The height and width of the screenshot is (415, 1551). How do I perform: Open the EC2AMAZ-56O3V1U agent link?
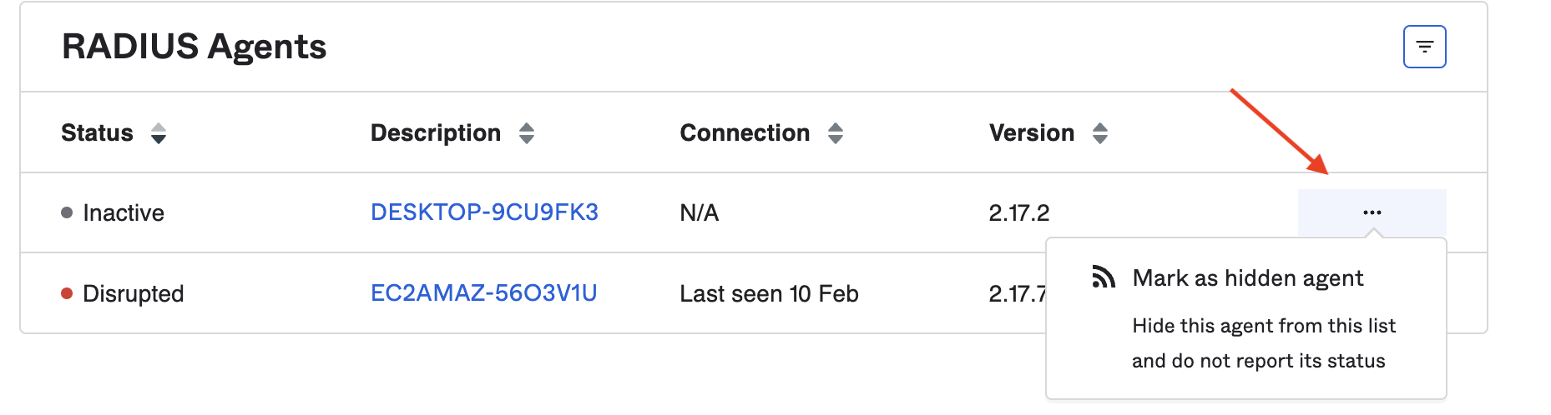click(x=483, y=293)
